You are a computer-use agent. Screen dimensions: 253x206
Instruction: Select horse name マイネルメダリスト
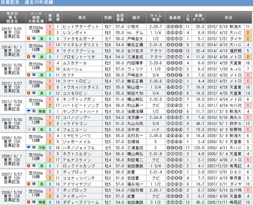point(81,45)
